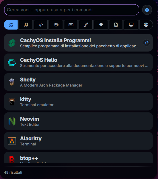158x179 pixels.
Task: Focus the Cerca voci search field
Action: pyautogui.click(x=72, y=10)
